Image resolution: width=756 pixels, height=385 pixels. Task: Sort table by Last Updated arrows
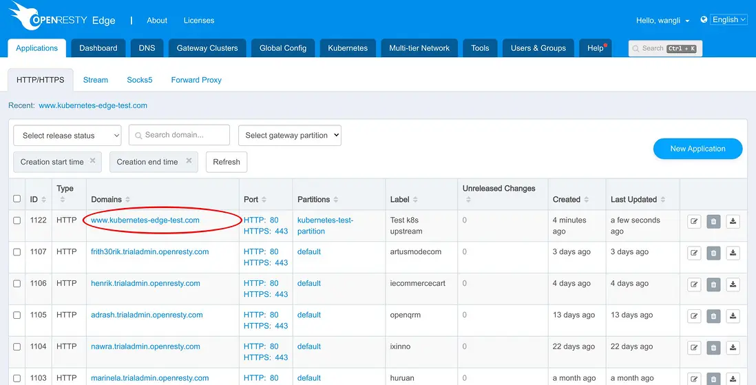click(663, 200)
